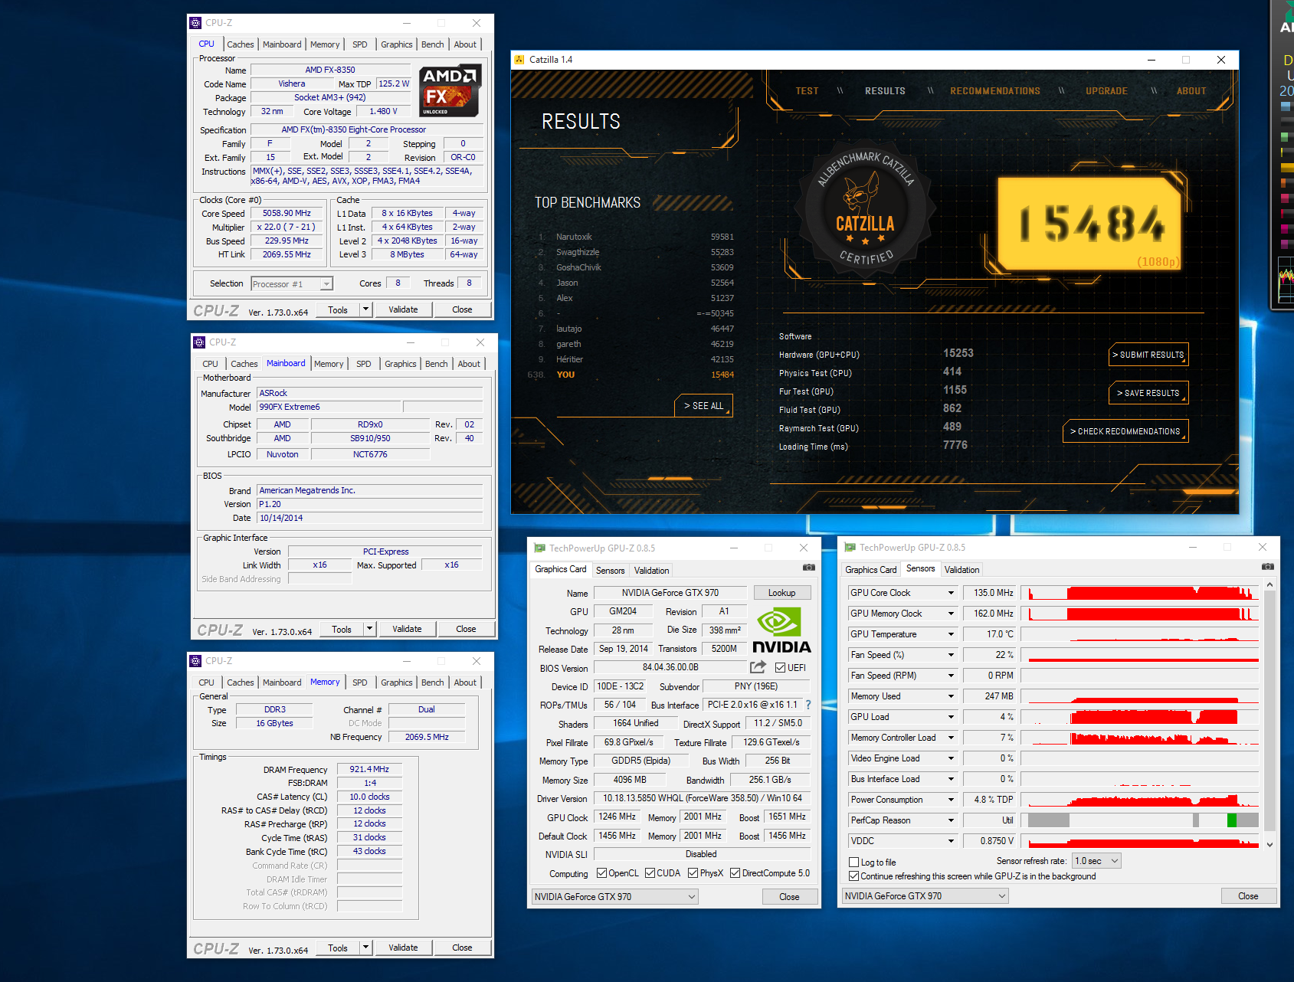Viewport: 1294px width, 982px height.
Task: Open the GPU Temperature sensor dropdown
Action: click(951, 634)
